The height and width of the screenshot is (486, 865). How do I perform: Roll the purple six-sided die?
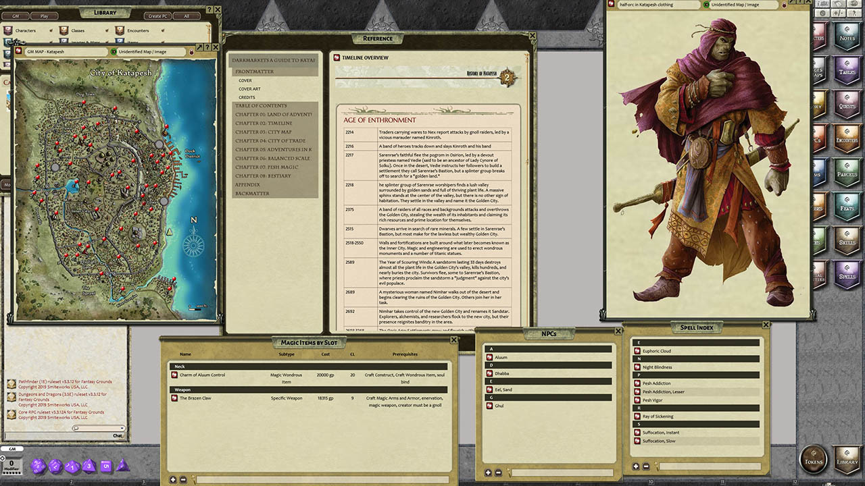pyautogui.click(x=105, y=466)
